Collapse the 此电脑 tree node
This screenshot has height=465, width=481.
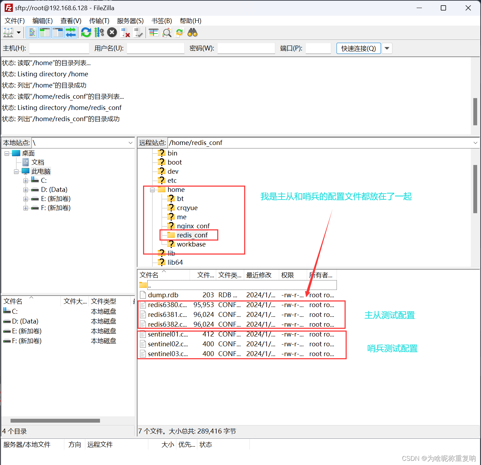[x=16, y=172]
